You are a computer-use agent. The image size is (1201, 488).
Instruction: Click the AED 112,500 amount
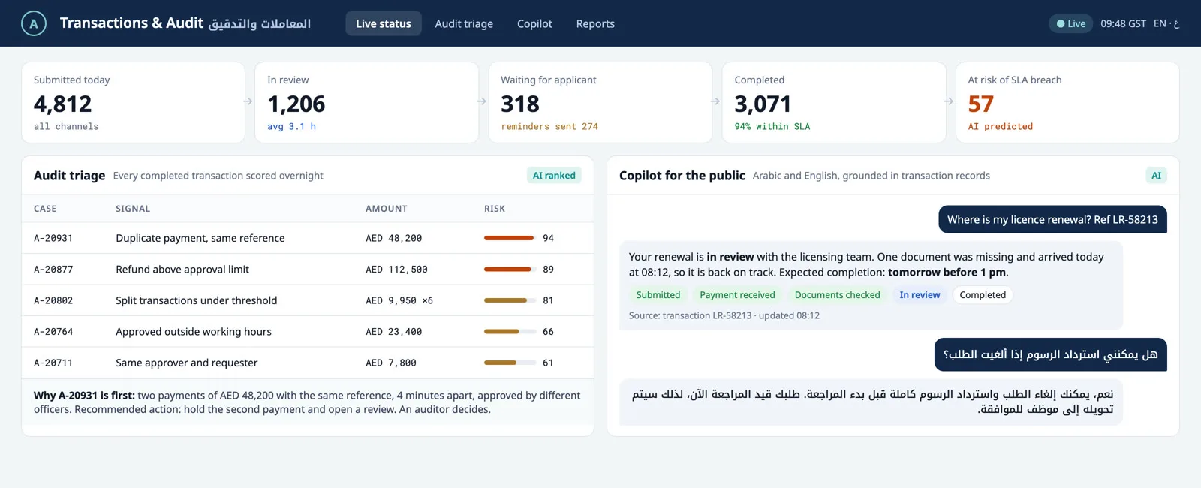[396, 270]
